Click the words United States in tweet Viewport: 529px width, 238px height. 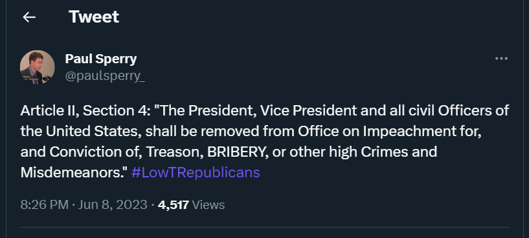93,132
